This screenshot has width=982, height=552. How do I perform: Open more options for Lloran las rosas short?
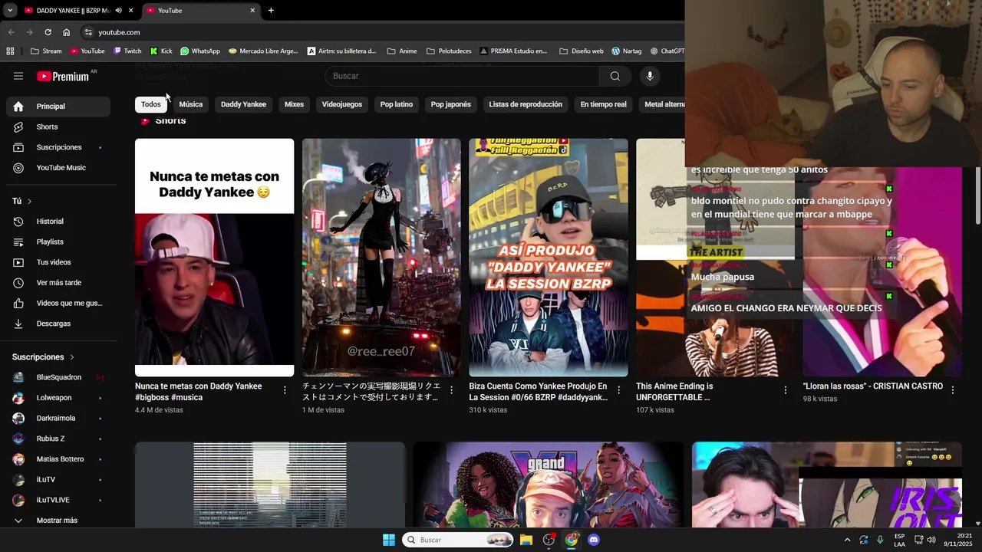click(953, 390)
